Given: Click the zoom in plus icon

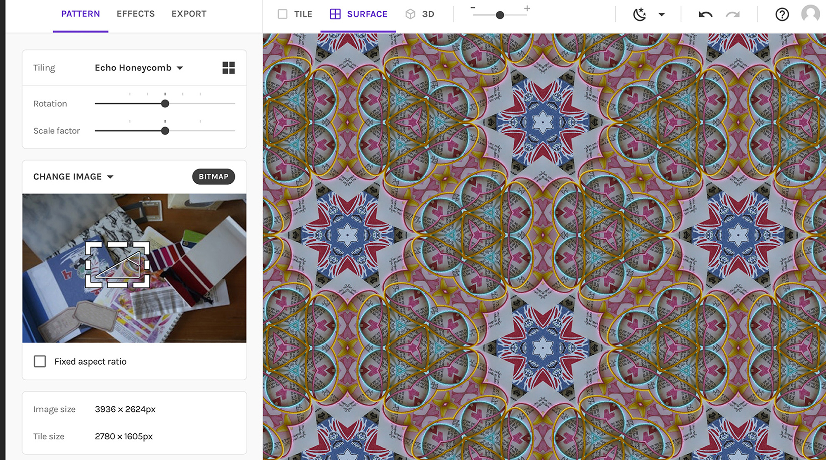Looking at the screenshot, I should (x=527, y=8).
